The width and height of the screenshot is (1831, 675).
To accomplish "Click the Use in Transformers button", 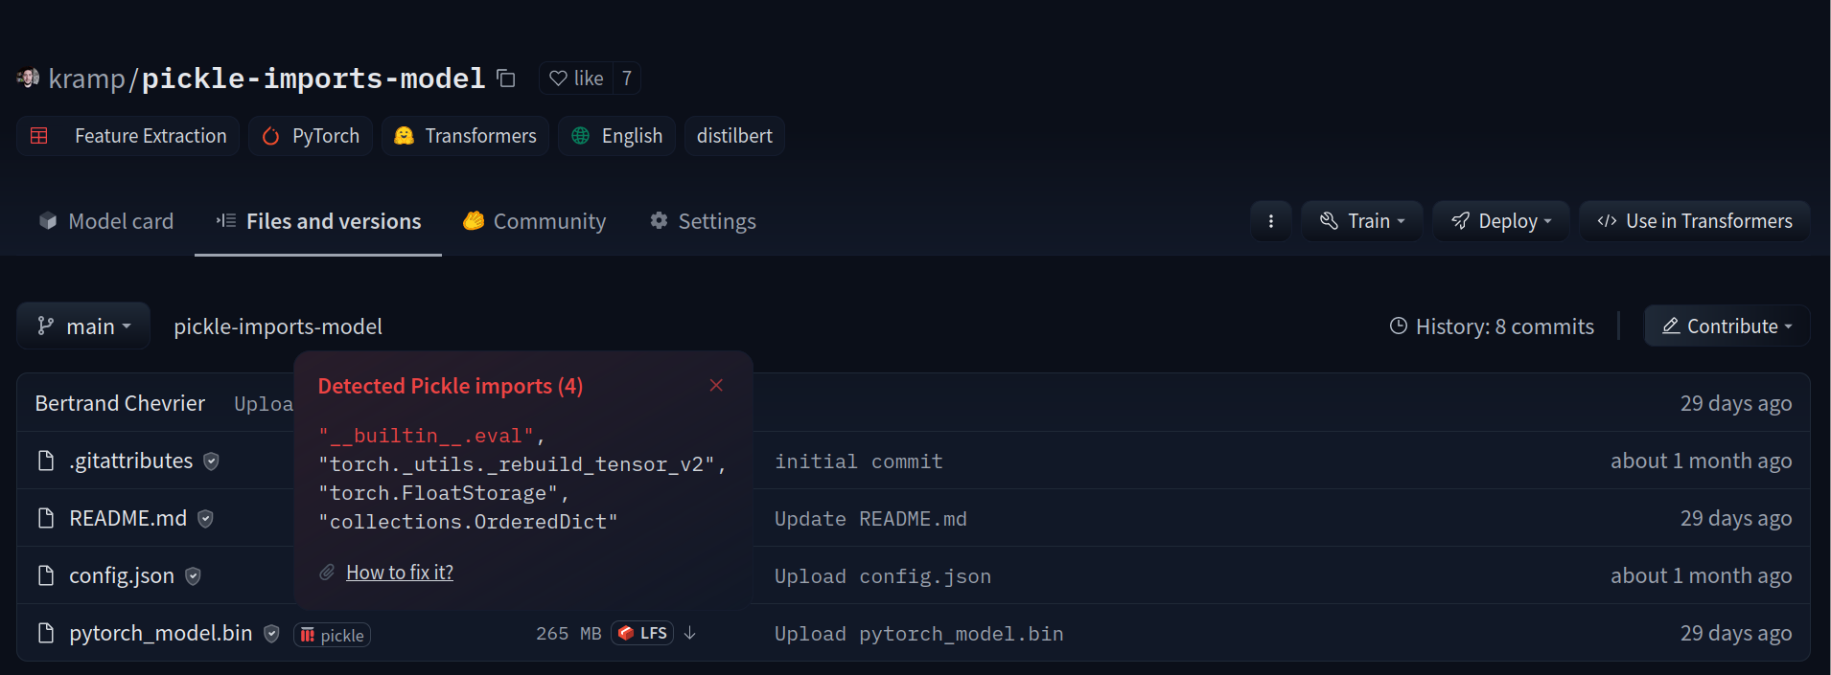I will pos(1694,221).
